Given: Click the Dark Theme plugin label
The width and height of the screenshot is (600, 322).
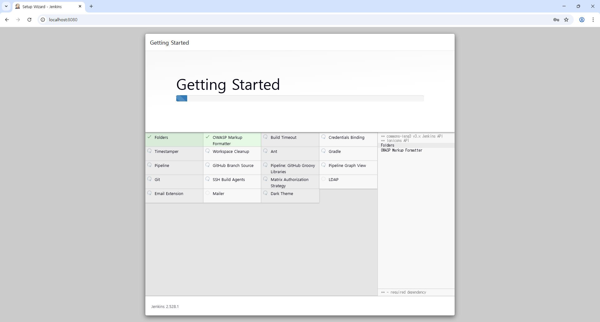Looking at the screenshot, I should [x=282, y=193].
